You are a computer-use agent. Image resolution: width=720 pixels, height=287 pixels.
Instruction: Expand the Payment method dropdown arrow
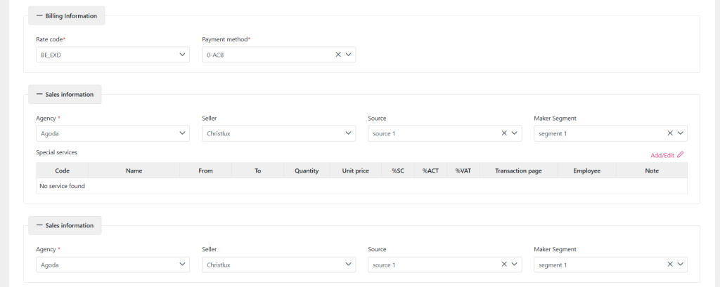(348, 55)
